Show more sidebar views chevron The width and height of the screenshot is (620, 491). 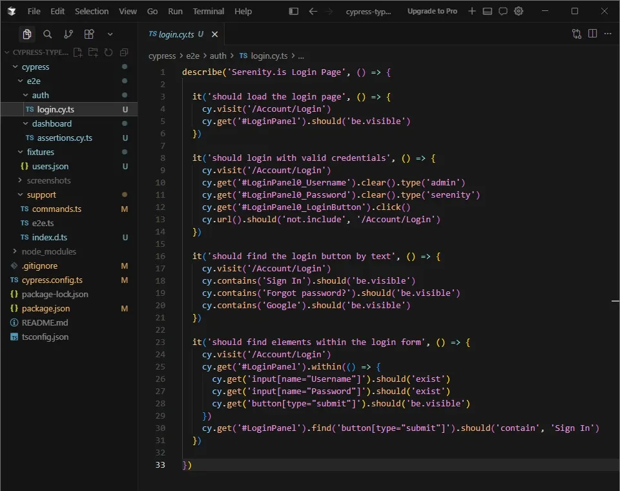[110, 34]
